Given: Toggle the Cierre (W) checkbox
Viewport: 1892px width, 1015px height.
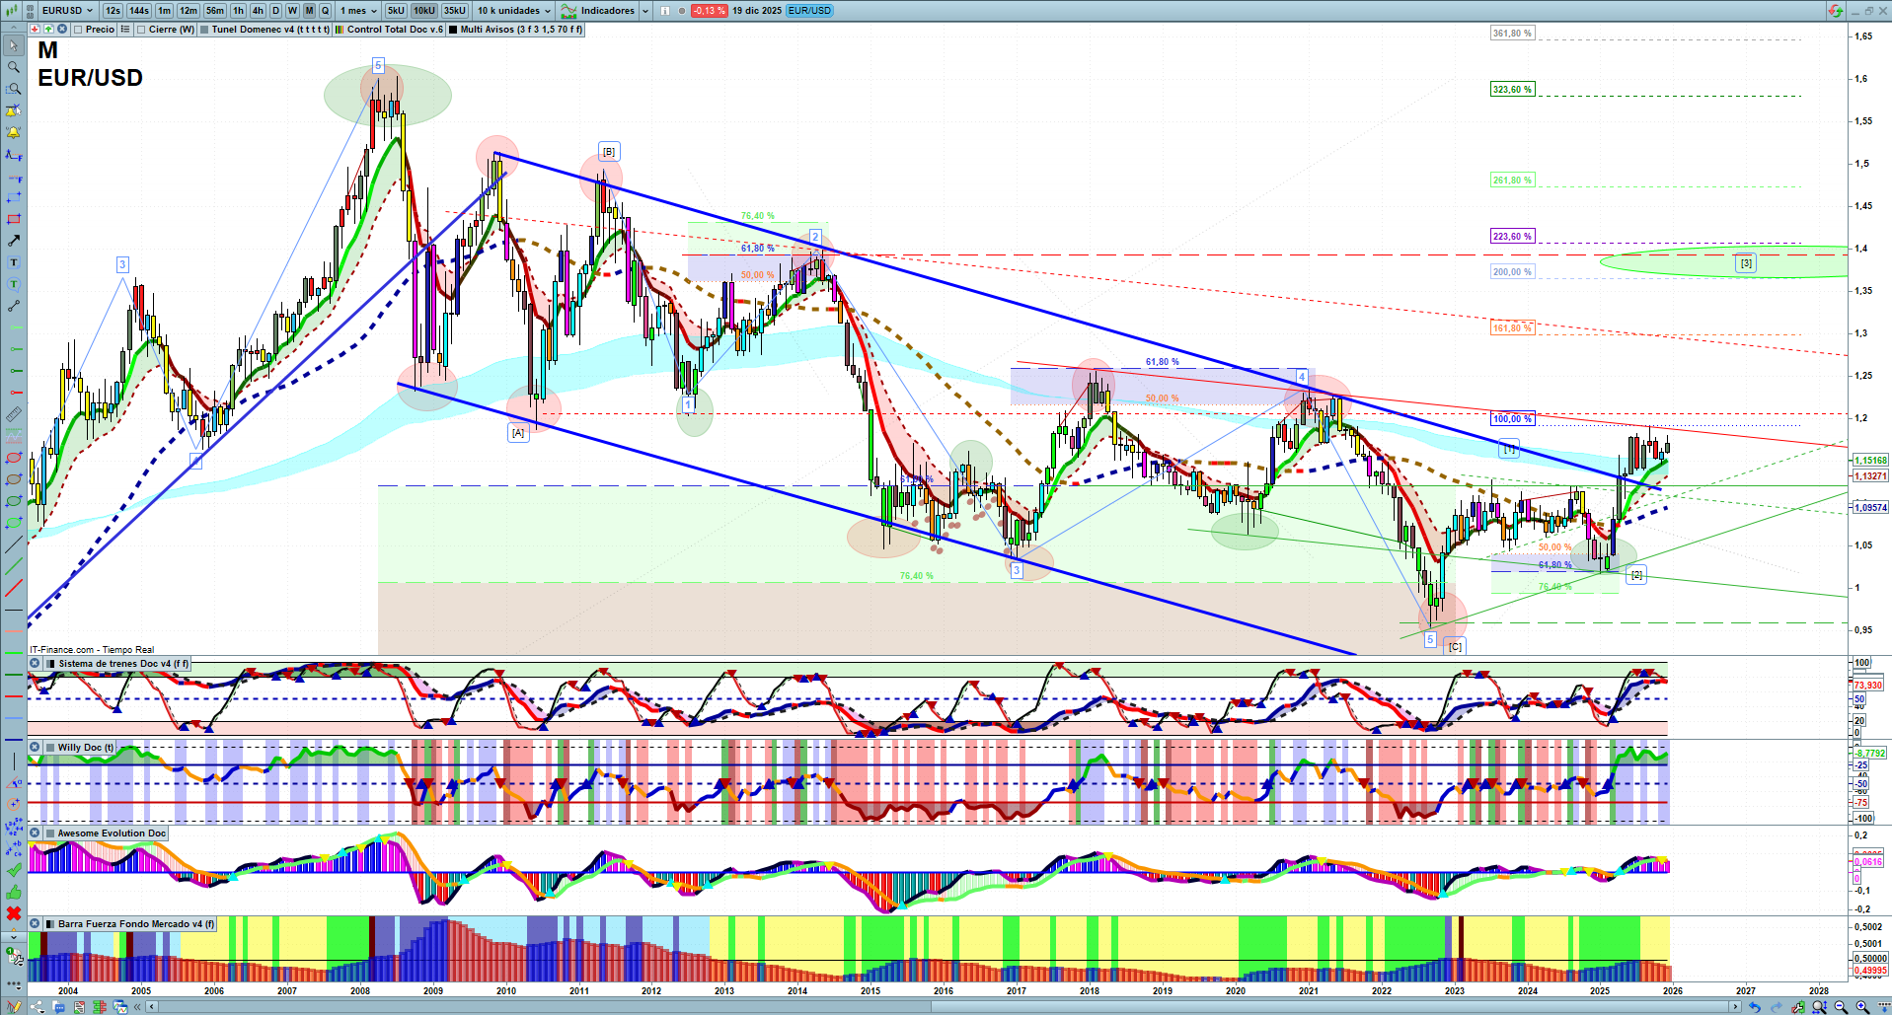Looking at the screenshot, I should click(x=141, y=30).
